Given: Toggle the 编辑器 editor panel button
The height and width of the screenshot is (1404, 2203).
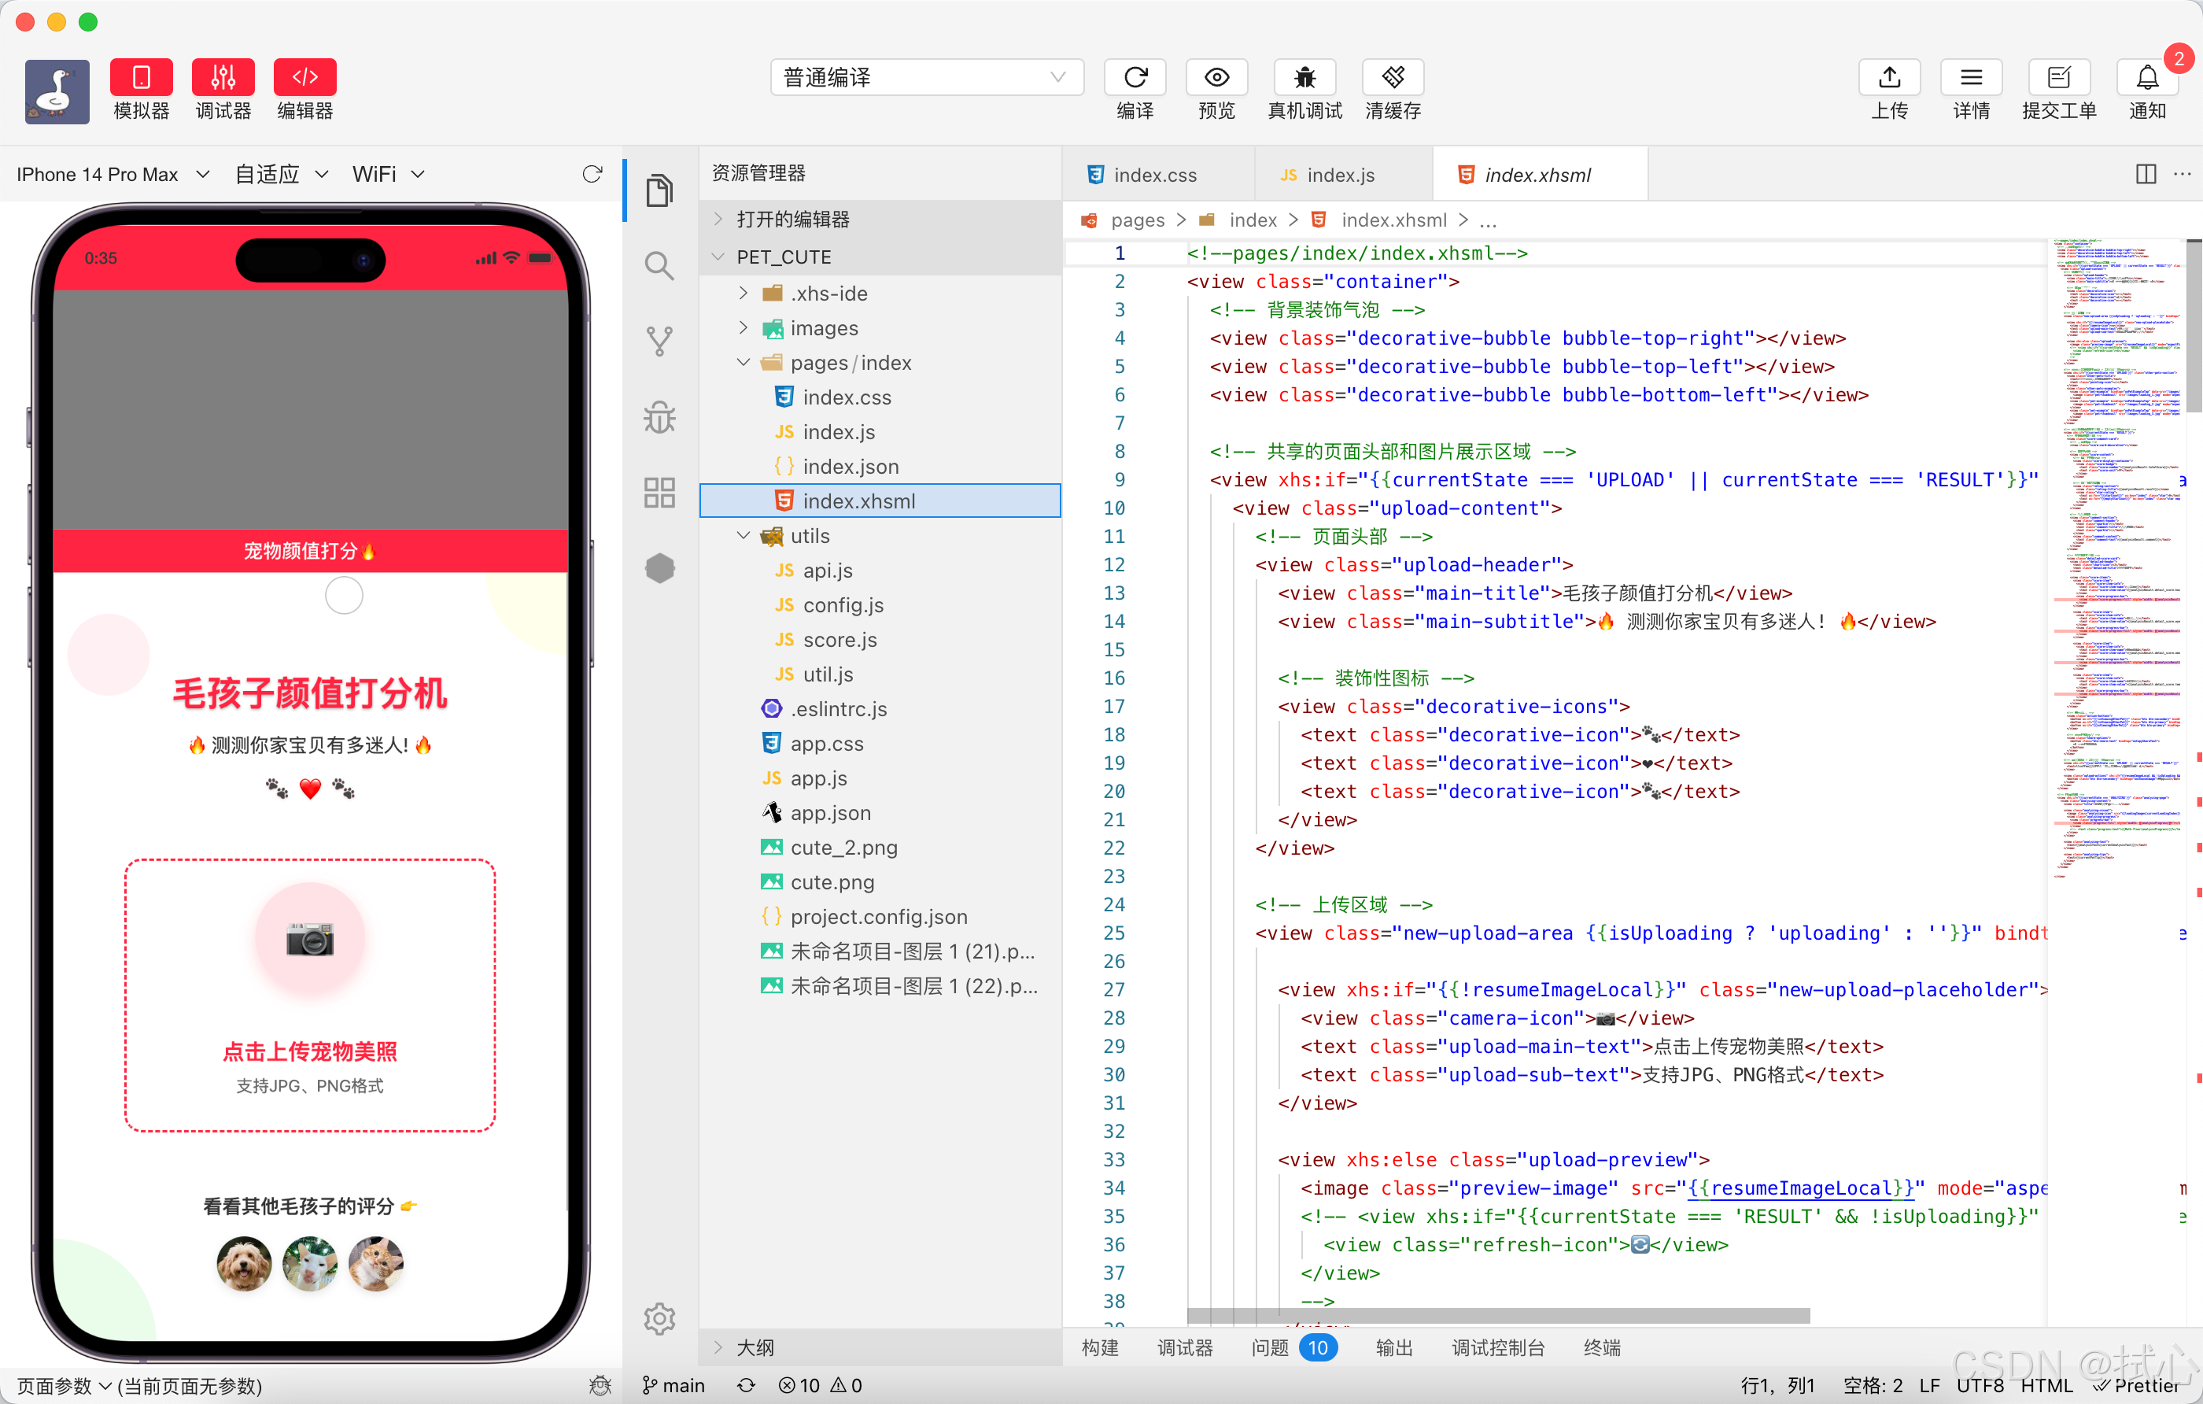Looking at the screenshot, I should [x=304, y=78].
